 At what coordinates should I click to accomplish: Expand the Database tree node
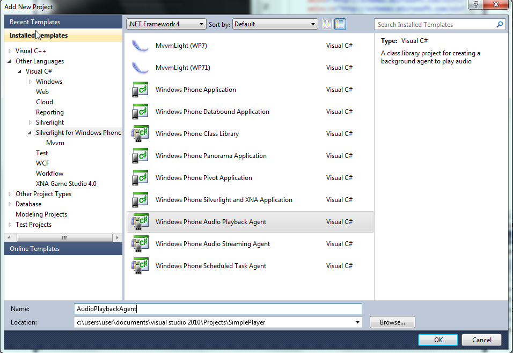pos(10,204)
